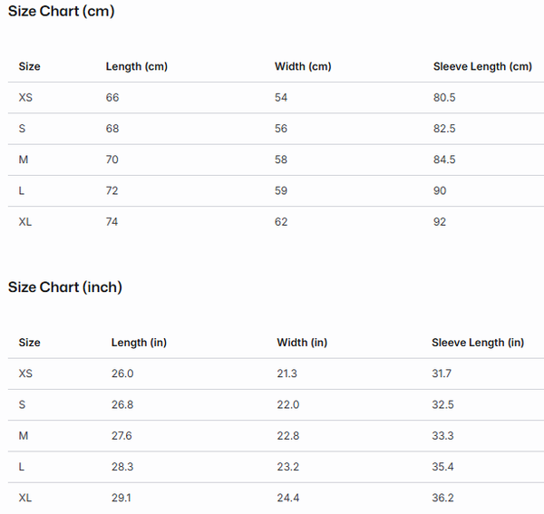Select the "Length (cm)" column header
Screen dimensions: 544x514
point(137,67)
